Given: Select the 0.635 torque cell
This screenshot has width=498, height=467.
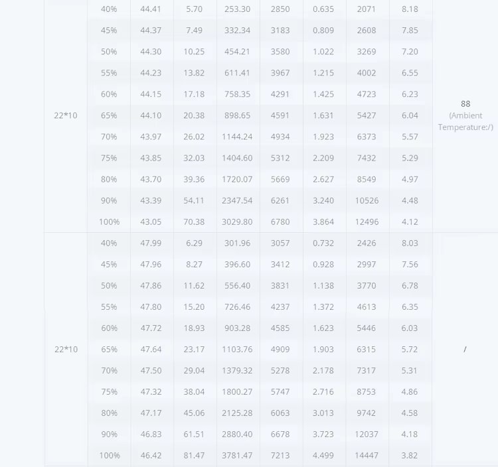Looking at the screenshot, I should pos(323,9).
